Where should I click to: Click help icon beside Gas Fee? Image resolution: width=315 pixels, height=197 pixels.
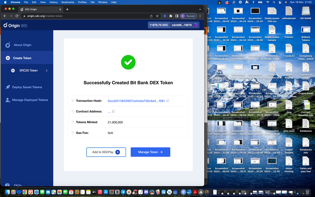tap(73, 133)
